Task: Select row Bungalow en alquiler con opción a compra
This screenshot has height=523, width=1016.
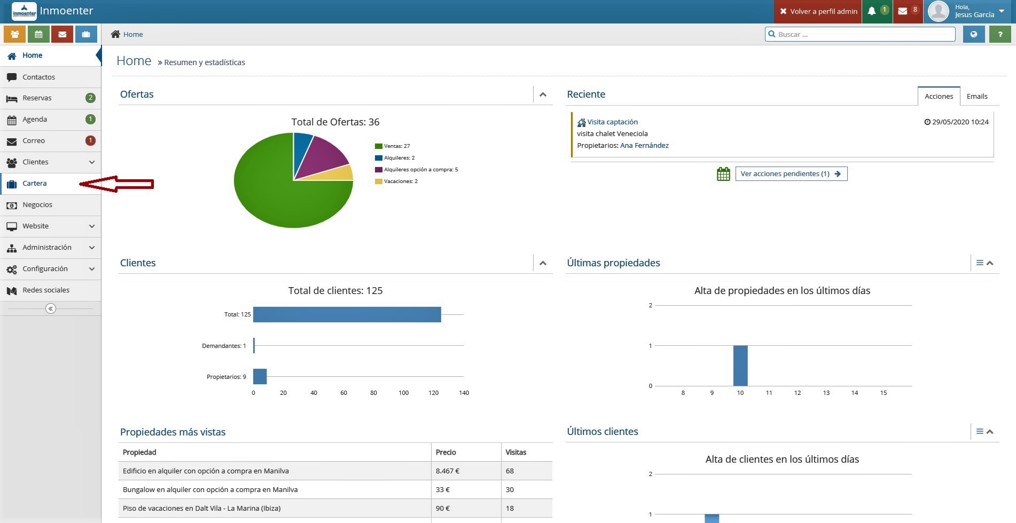Action: pos(335,489)
